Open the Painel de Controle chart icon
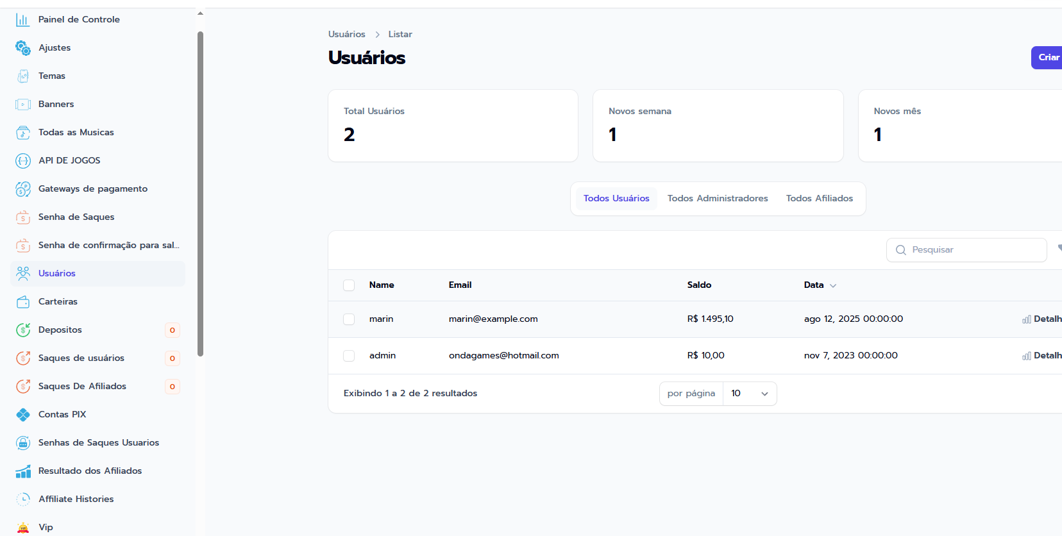1062x536 pixels. (x=23, y=20)
